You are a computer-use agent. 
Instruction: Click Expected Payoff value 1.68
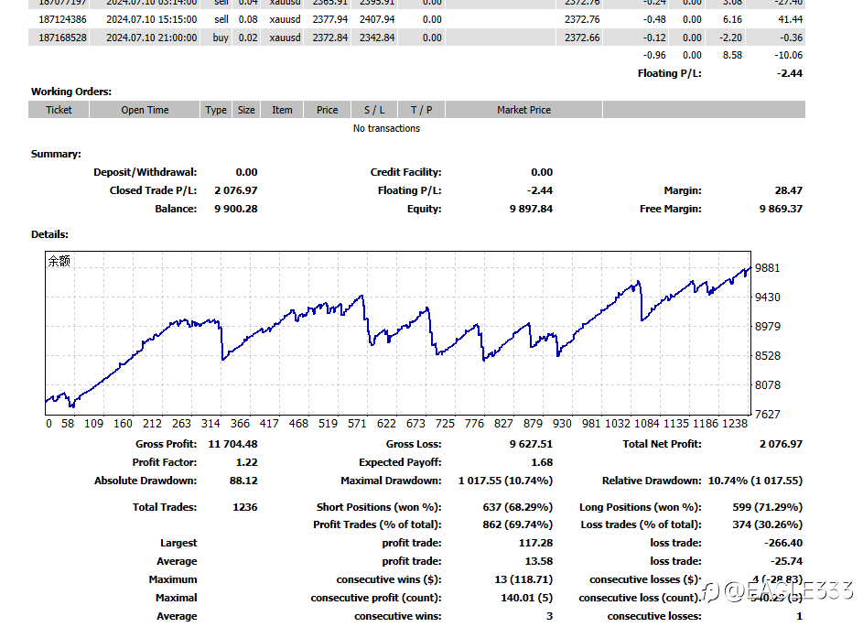(542, 462)
